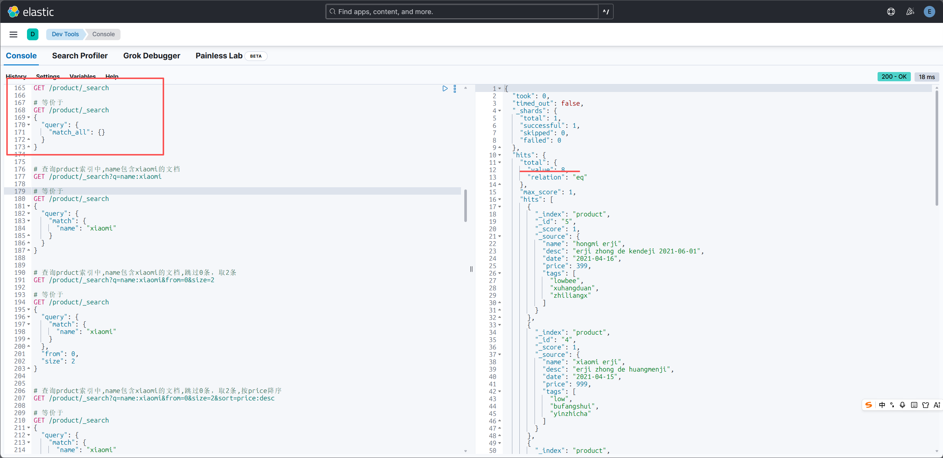Collapse the hits object at output line 10
Screen dimensions: 943x458
[x=500, y=155]
